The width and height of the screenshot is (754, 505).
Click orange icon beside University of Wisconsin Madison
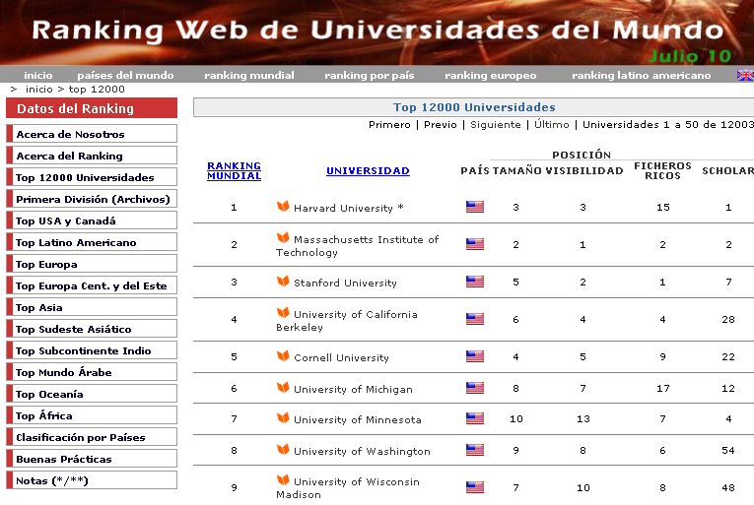tap(283, 479)
